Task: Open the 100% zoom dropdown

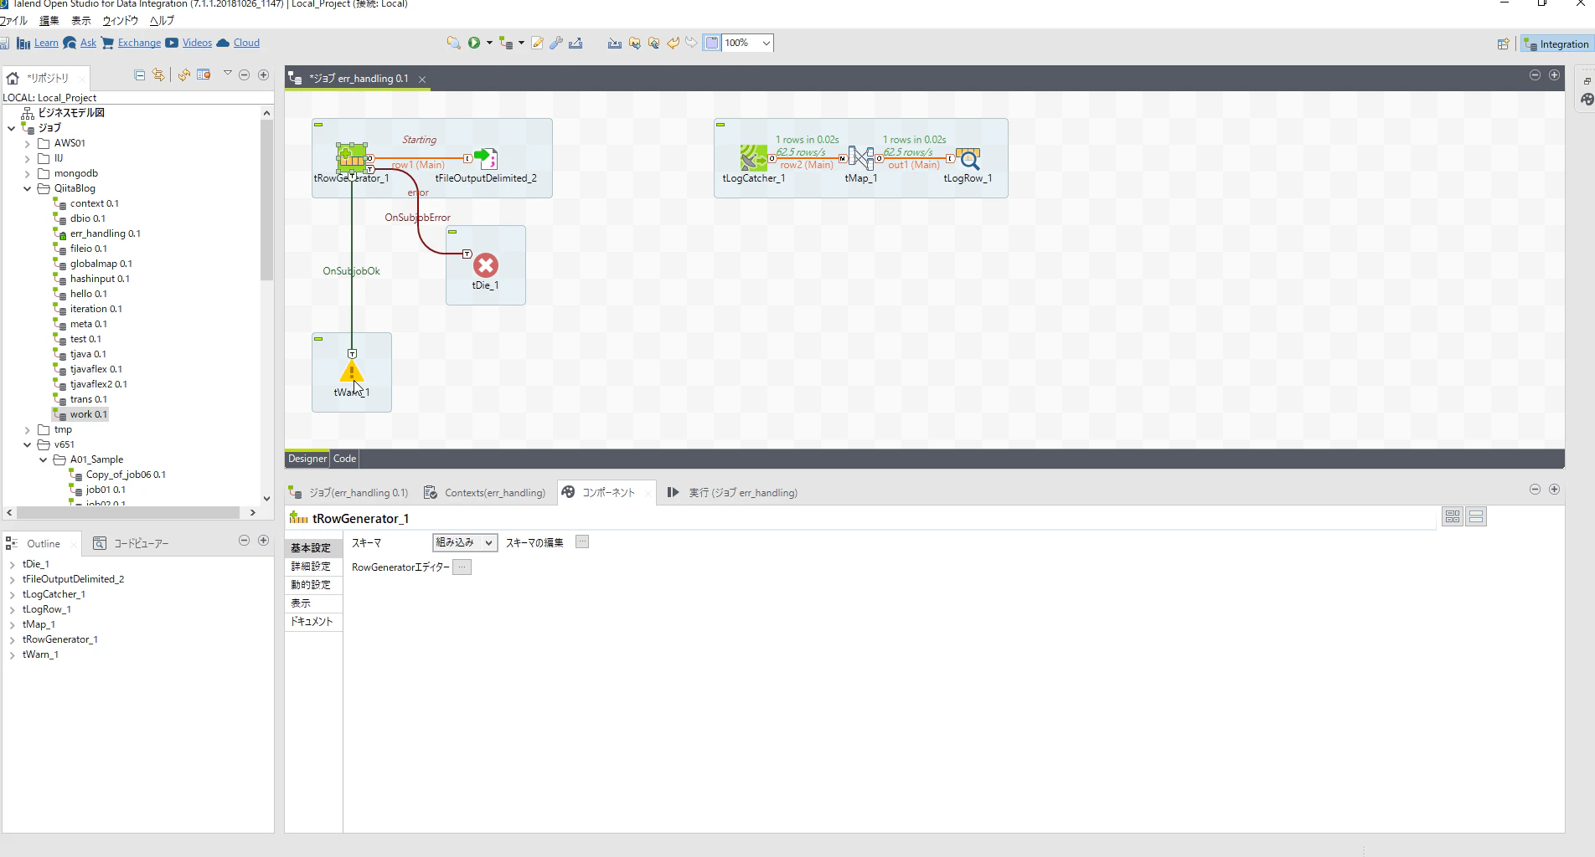Action: click(x=766, y=43)
